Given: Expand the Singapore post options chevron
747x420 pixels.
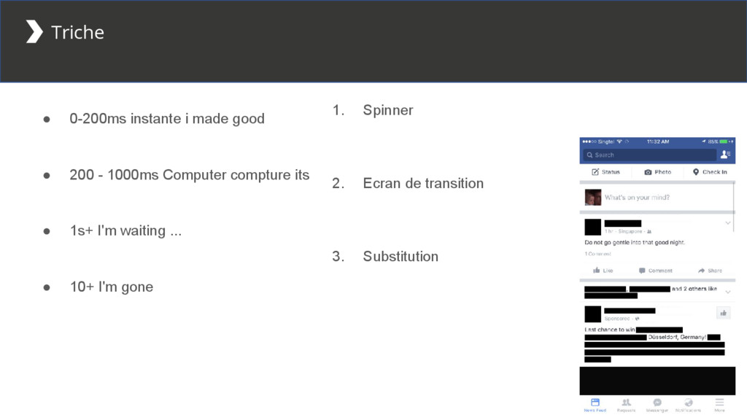Looking at the screenshot, I should pyautogui.click(x=728, y=223).
